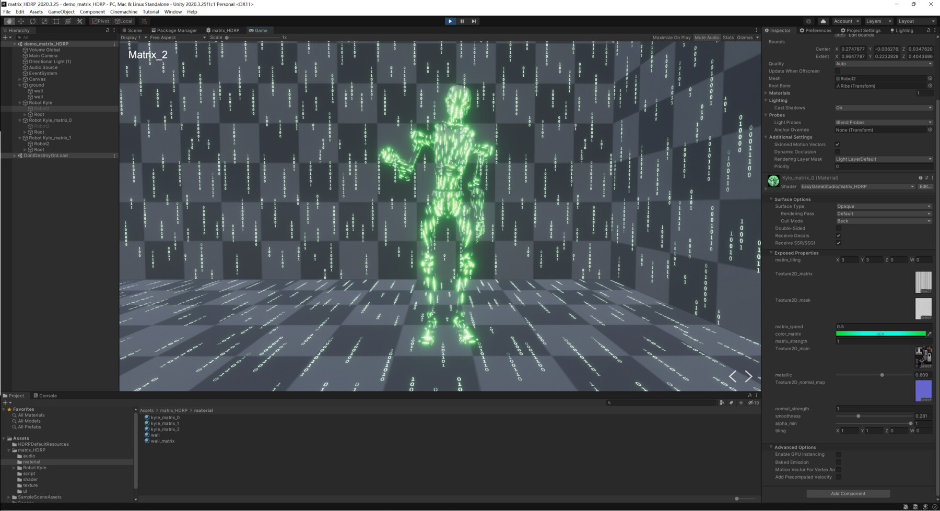
Task: Open the Surface Type dropdown
Action: coord(883,206)
